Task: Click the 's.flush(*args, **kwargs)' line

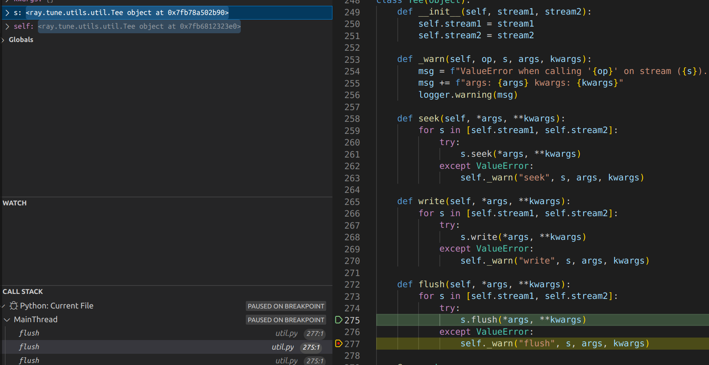Action: (x=523, y=320)
